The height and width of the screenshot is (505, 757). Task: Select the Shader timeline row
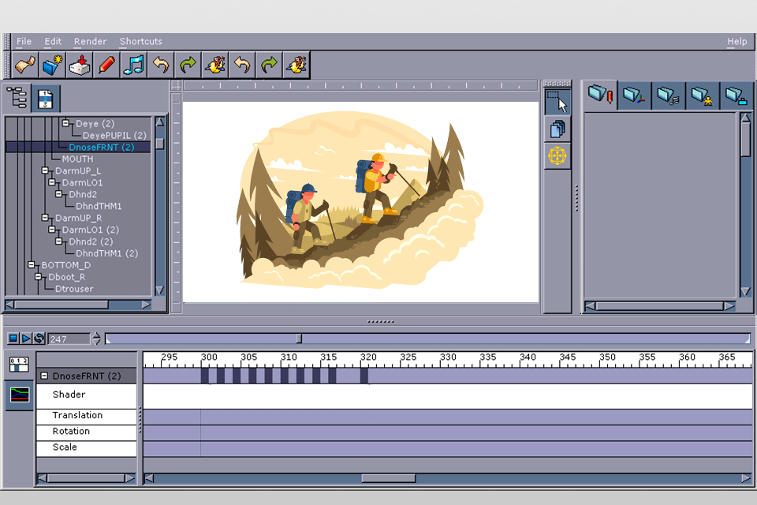(87, 396)
